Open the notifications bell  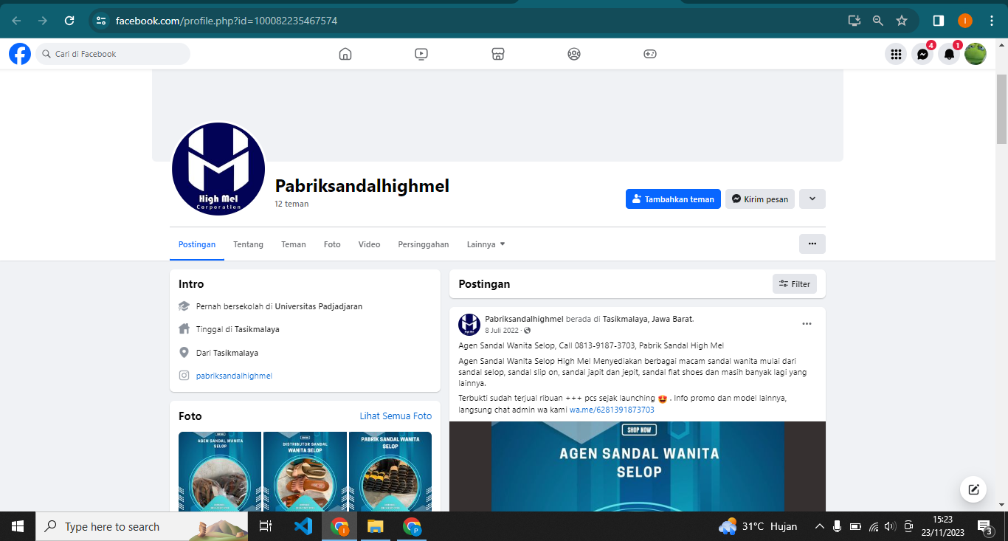(949, 54)
